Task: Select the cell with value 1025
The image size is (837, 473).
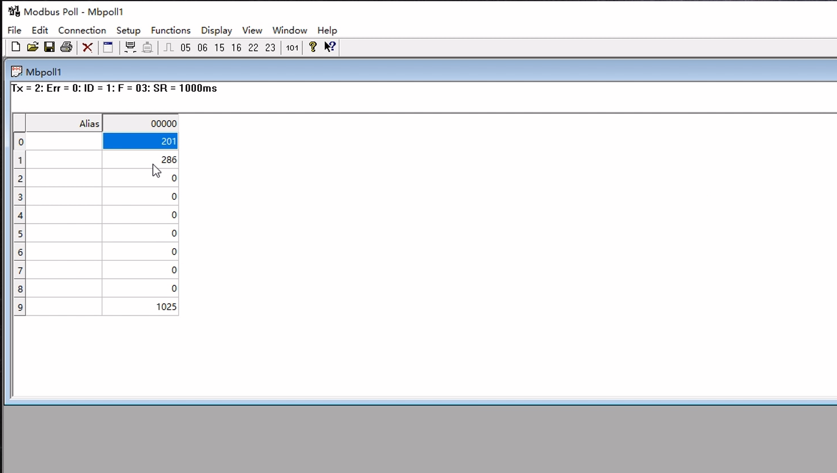Action: click(140, 307)
